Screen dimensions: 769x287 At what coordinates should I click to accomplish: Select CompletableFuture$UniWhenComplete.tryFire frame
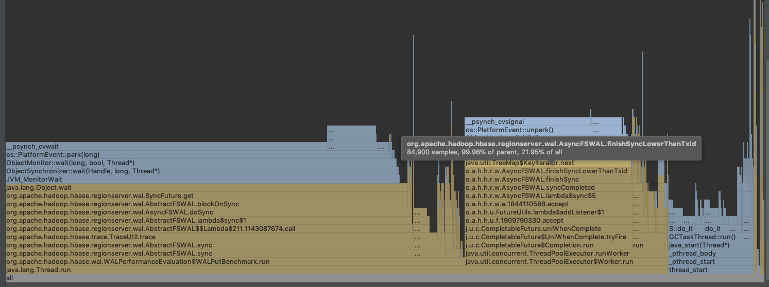[548, 237]
